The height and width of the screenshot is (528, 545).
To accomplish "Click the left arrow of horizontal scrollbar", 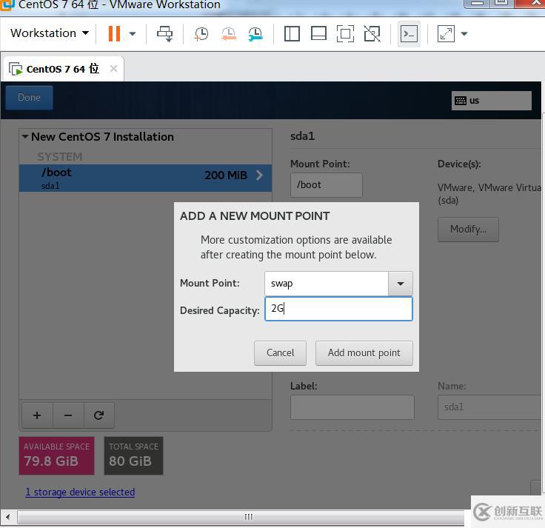I will click(8, 517).
